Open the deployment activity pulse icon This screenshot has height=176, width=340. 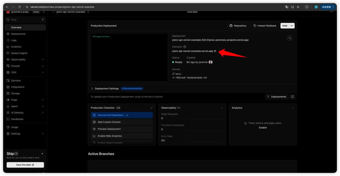(x=290, y=38)
